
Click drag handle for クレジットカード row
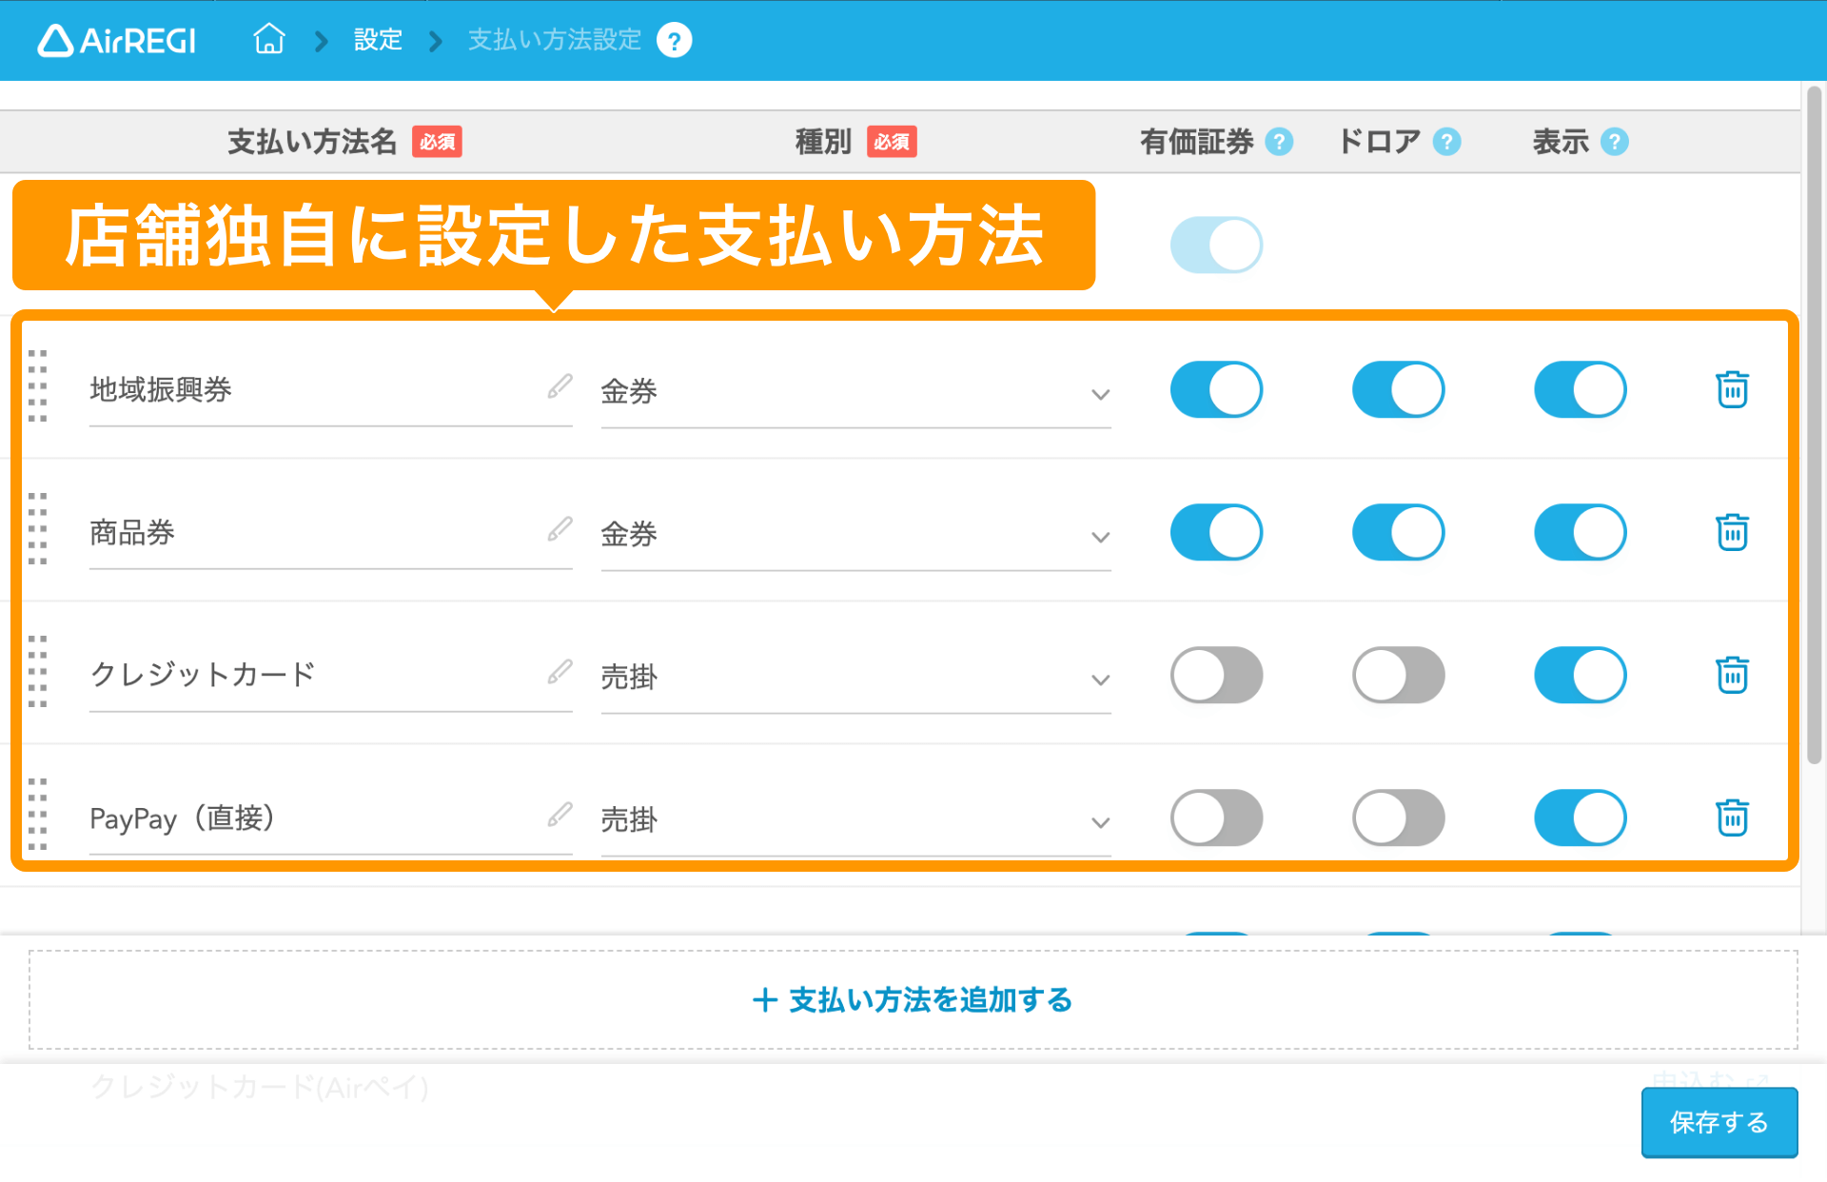38,672
